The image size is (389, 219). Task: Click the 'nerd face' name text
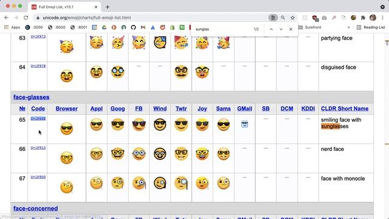click(x=332, y=149)
